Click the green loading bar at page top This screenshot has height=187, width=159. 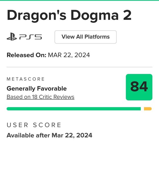80,0
